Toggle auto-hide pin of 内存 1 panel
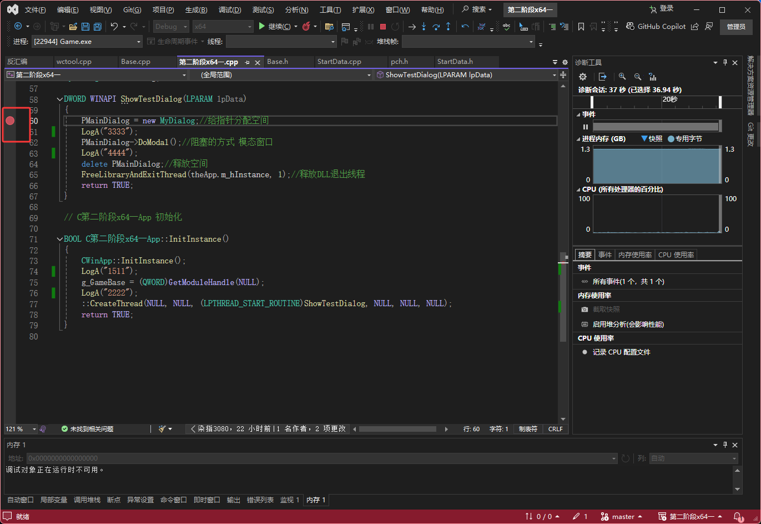This screenshot has width=761, height=524. coord(725,445)
